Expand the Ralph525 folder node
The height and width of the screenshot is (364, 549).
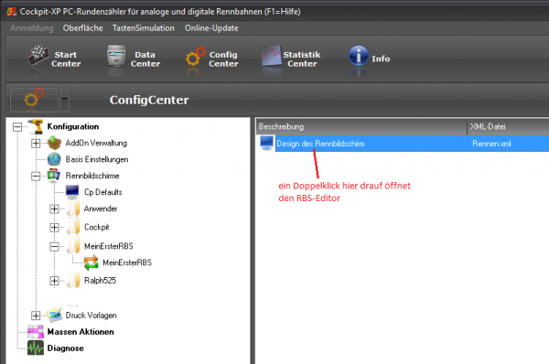[x=54, y=281]
